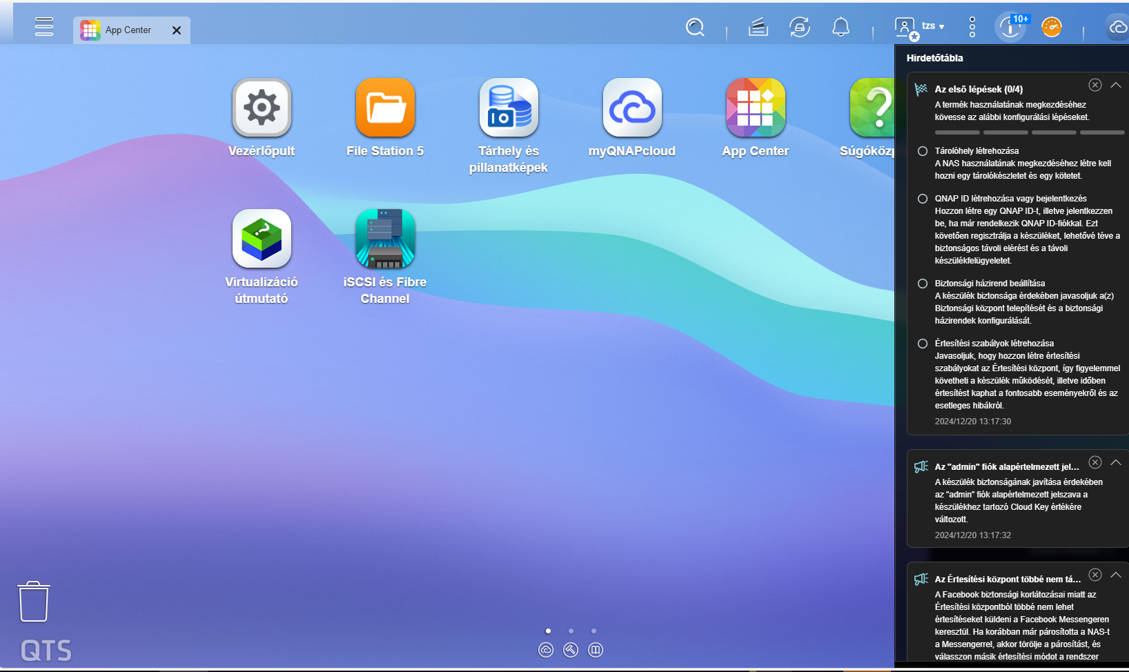Go to the second desktop page dot
The image size is (1129, 672).
(x=571, y=631)
